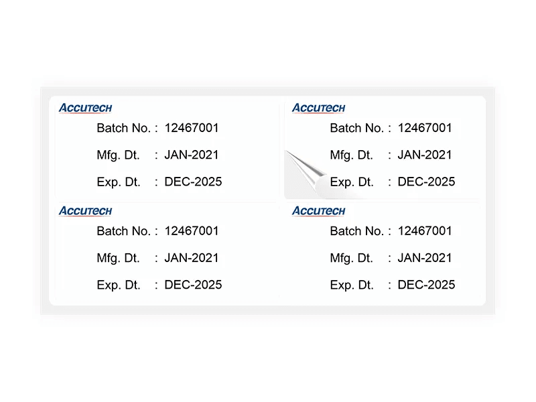The height and width of the screenshot is (402, 536).
Task: Click JAN-2021 on the bottom-right label
Action: [x=425, y=258]
